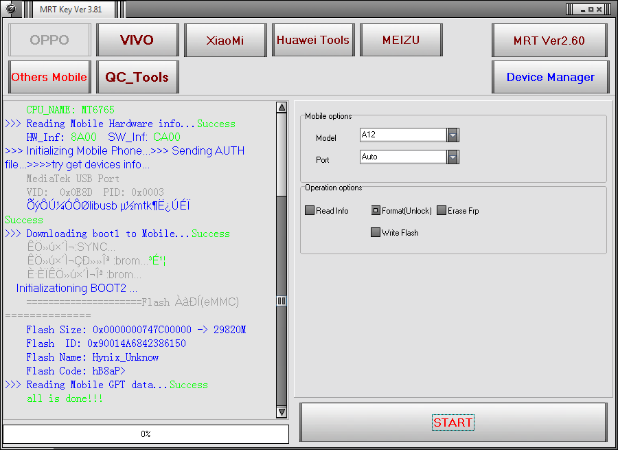Click the MRT Key app icon in title bar
Viewport: 618px width, 450px height.
(x=10, y=8)
